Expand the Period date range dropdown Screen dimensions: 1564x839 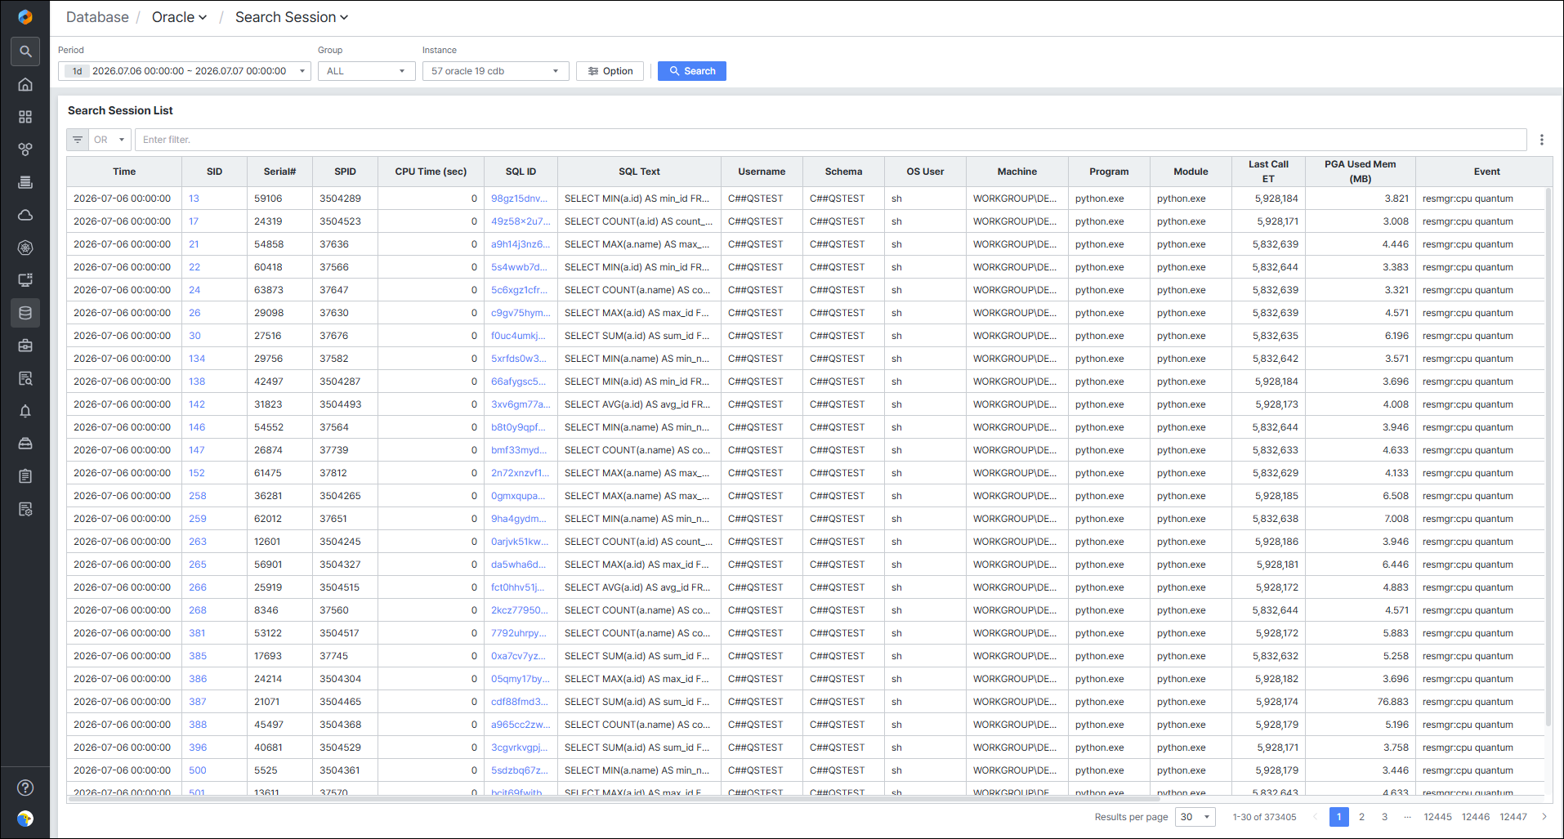click(x=185, y=71)
